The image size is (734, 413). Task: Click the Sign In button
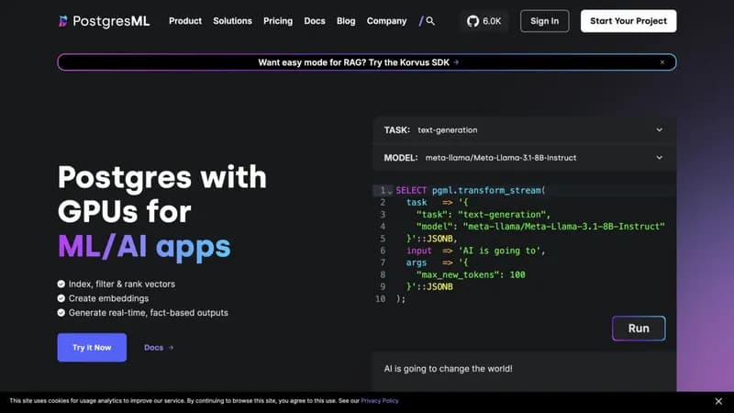click(x=544, y=21)
